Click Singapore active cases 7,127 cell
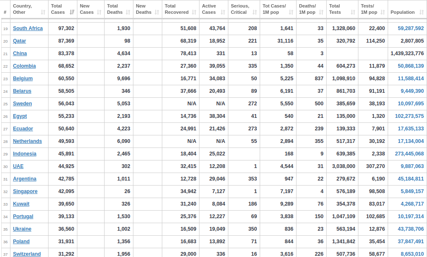 point(214,191)
